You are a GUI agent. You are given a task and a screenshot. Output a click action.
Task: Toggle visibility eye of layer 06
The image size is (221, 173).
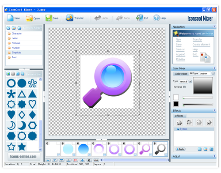click(x=63, y=143)
